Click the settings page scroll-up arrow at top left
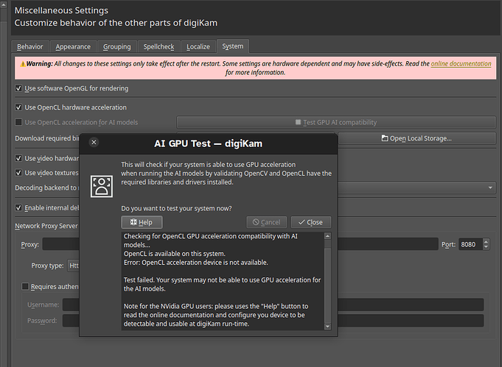 click(4, 4)
